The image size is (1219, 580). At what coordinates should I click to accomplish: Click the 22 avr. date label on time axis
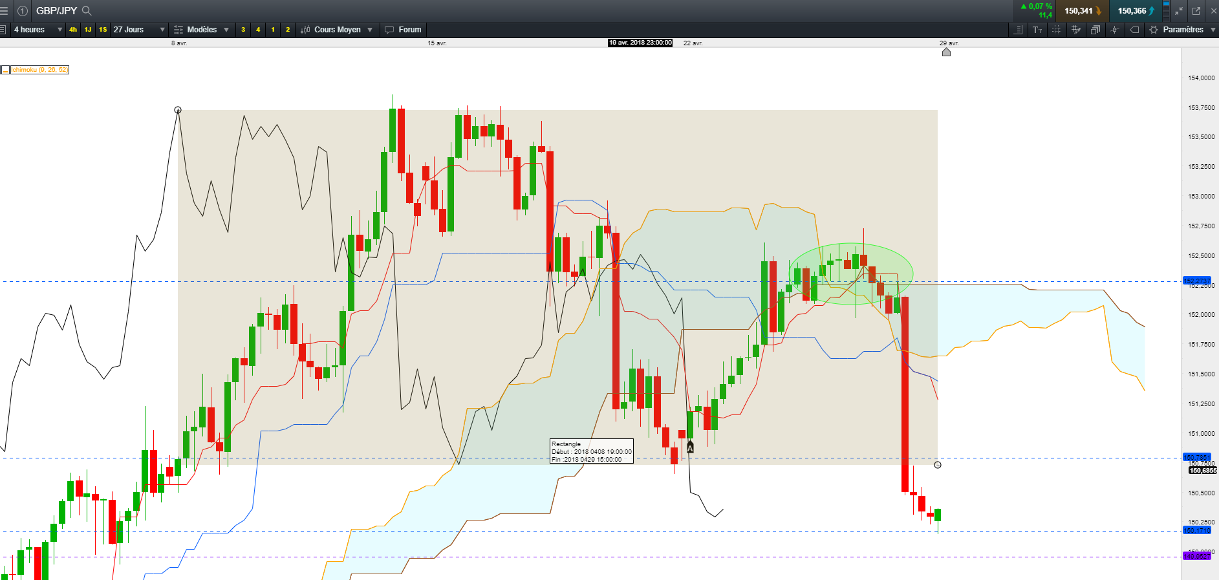coord(693,43)
